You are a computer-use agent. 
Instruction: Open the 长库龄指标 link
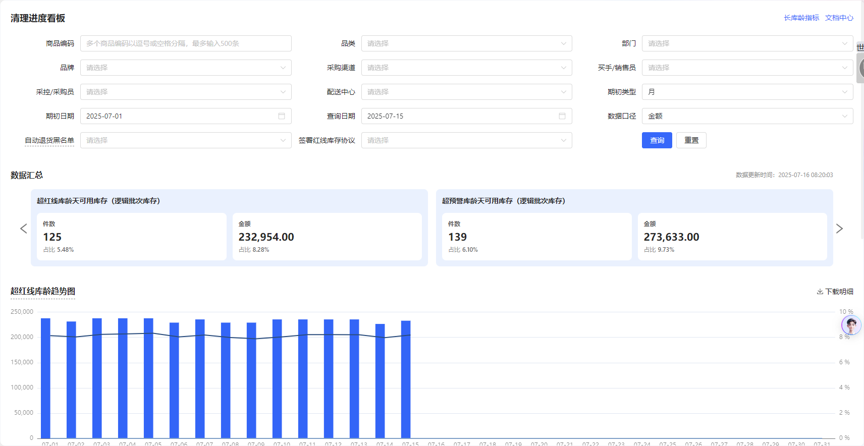point(801,18)
